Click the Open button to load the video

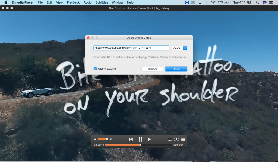[x=176, y=69]
